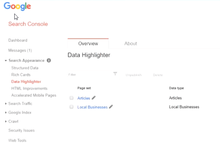Click into the Filter input field

pos(90,74)
